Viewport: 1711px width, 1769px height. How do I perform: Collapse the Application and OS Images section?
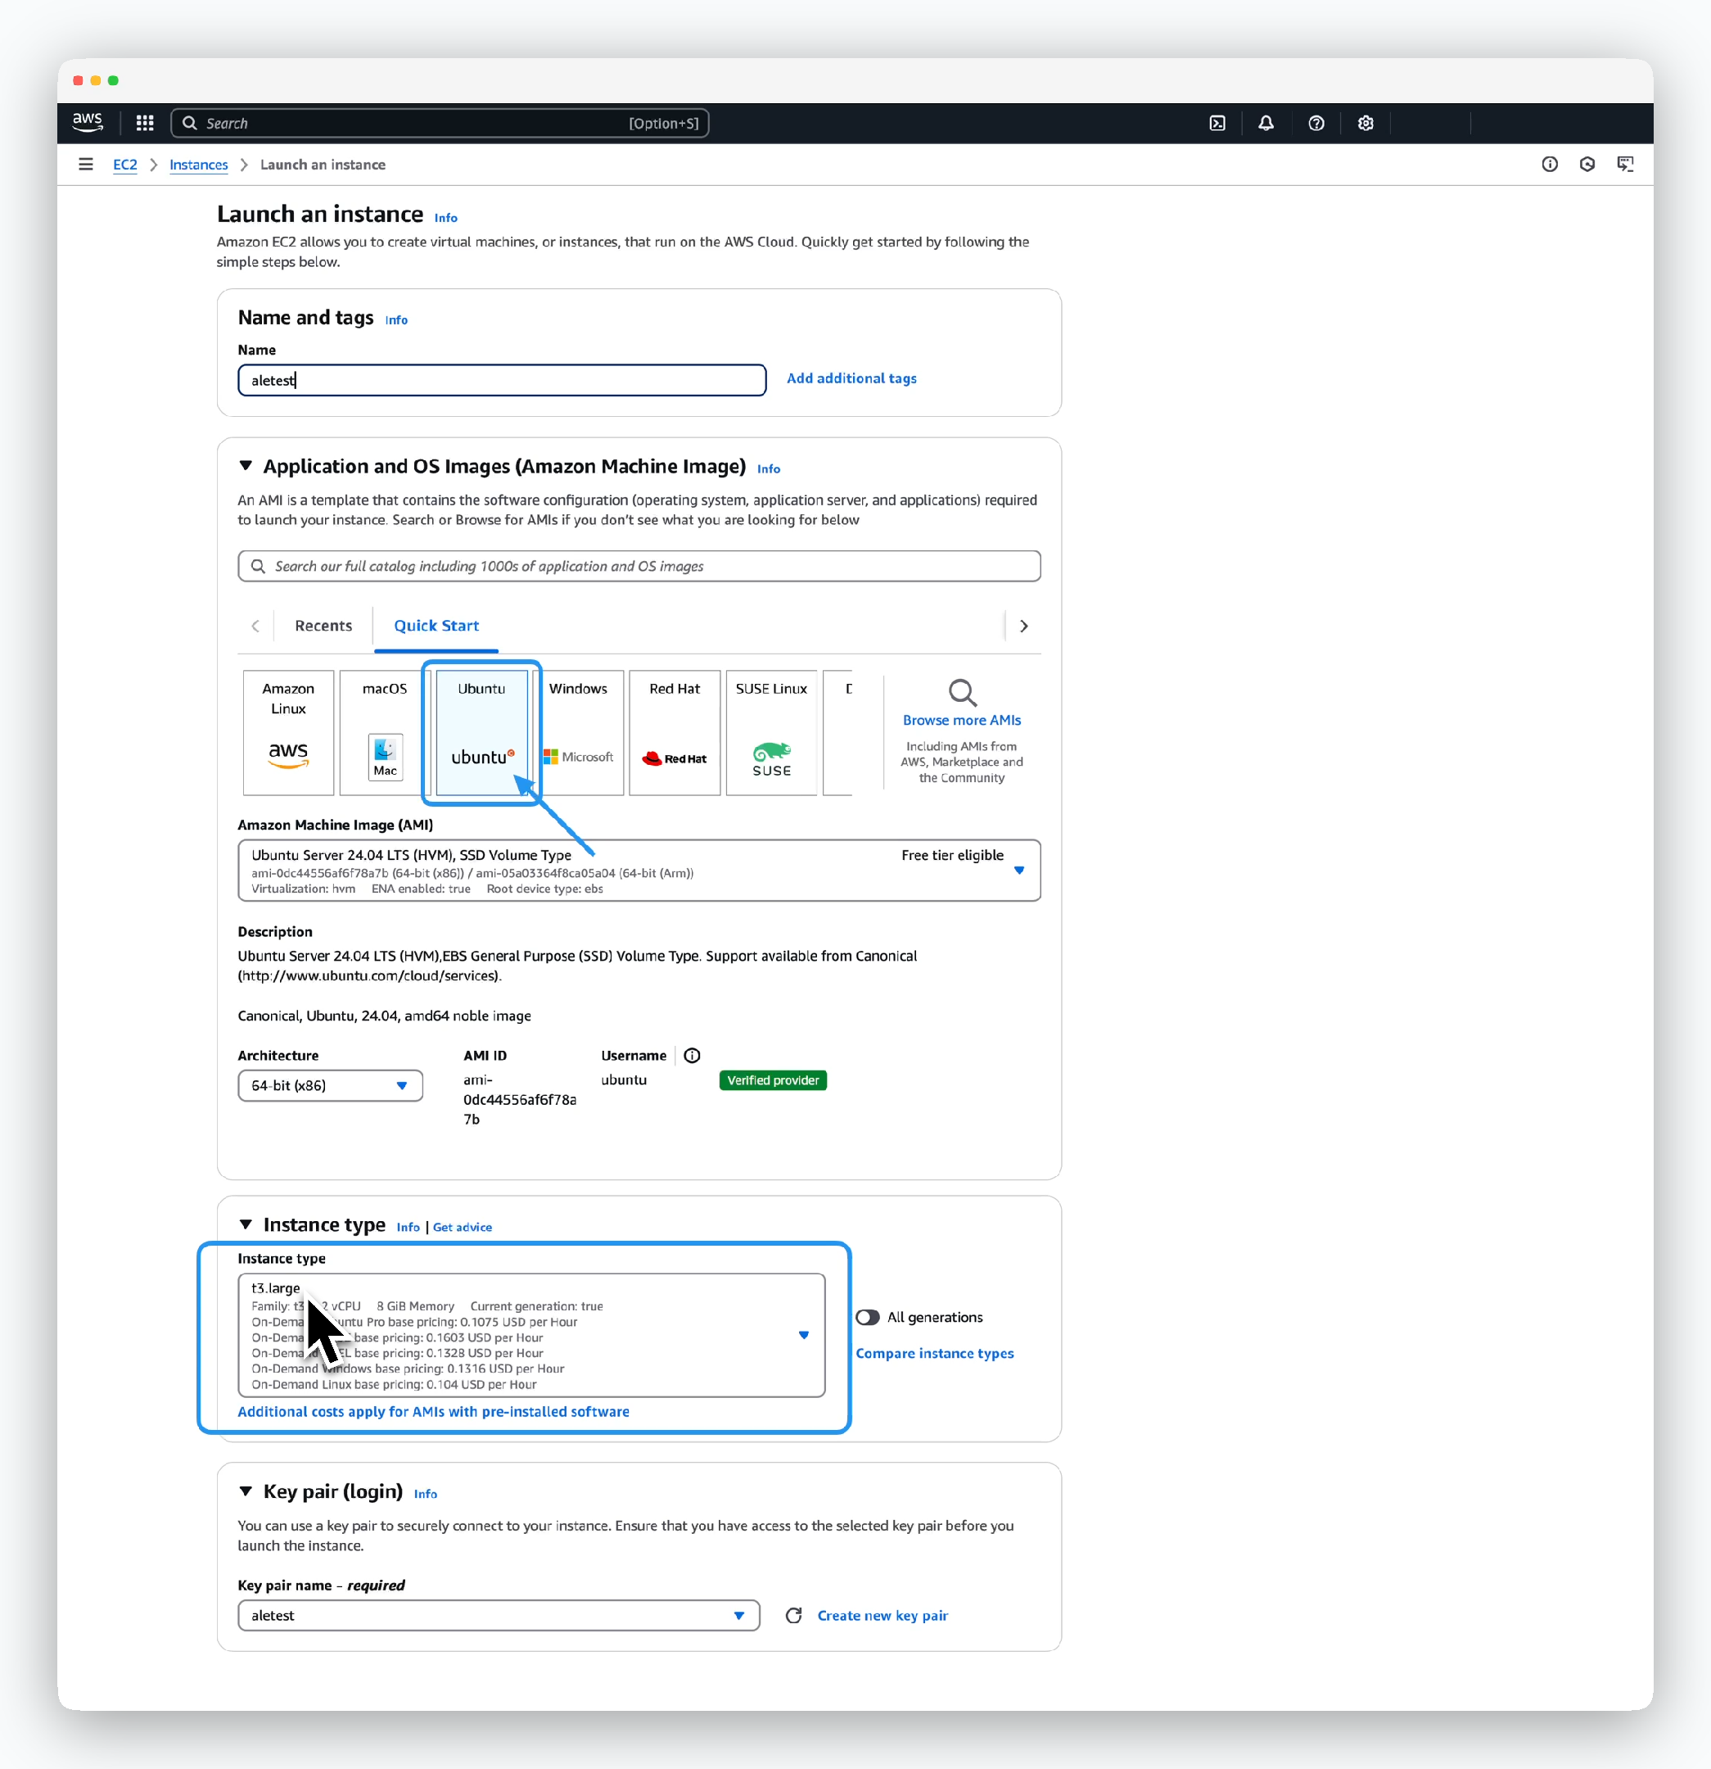click(x=246, y=466)
